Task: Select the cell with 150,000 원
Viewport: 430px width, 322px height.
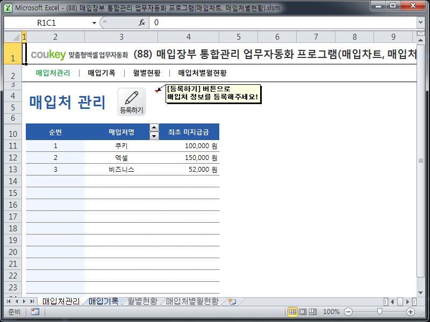Action: click(x=189, y=158)
